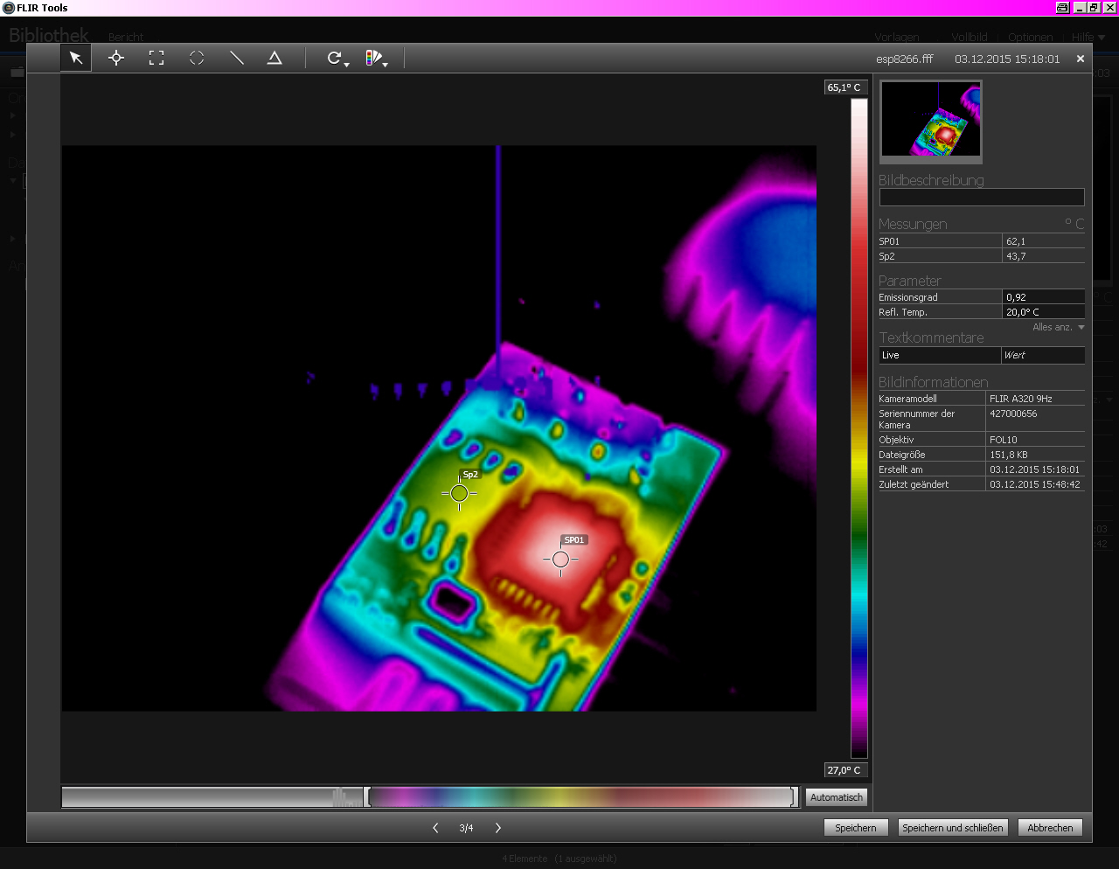
Task: Click the minimum scale temperature 27,0° C
Action: [844, 770]
